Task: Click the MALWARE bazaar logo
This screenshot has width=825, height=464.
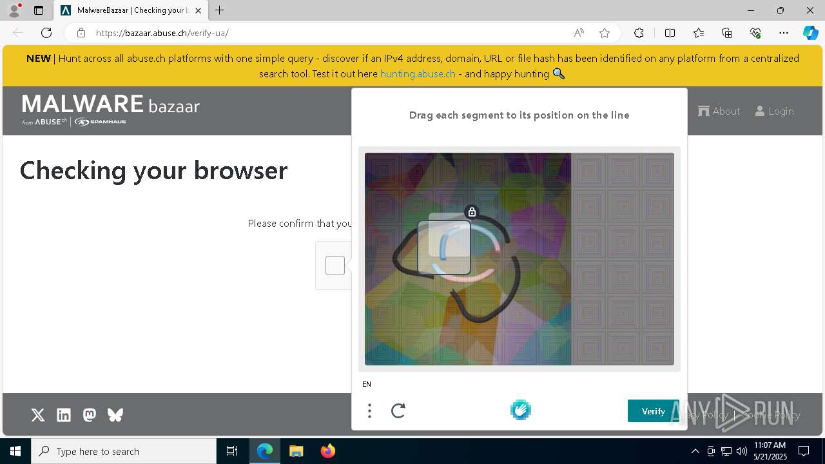Action: pos(111,110)
